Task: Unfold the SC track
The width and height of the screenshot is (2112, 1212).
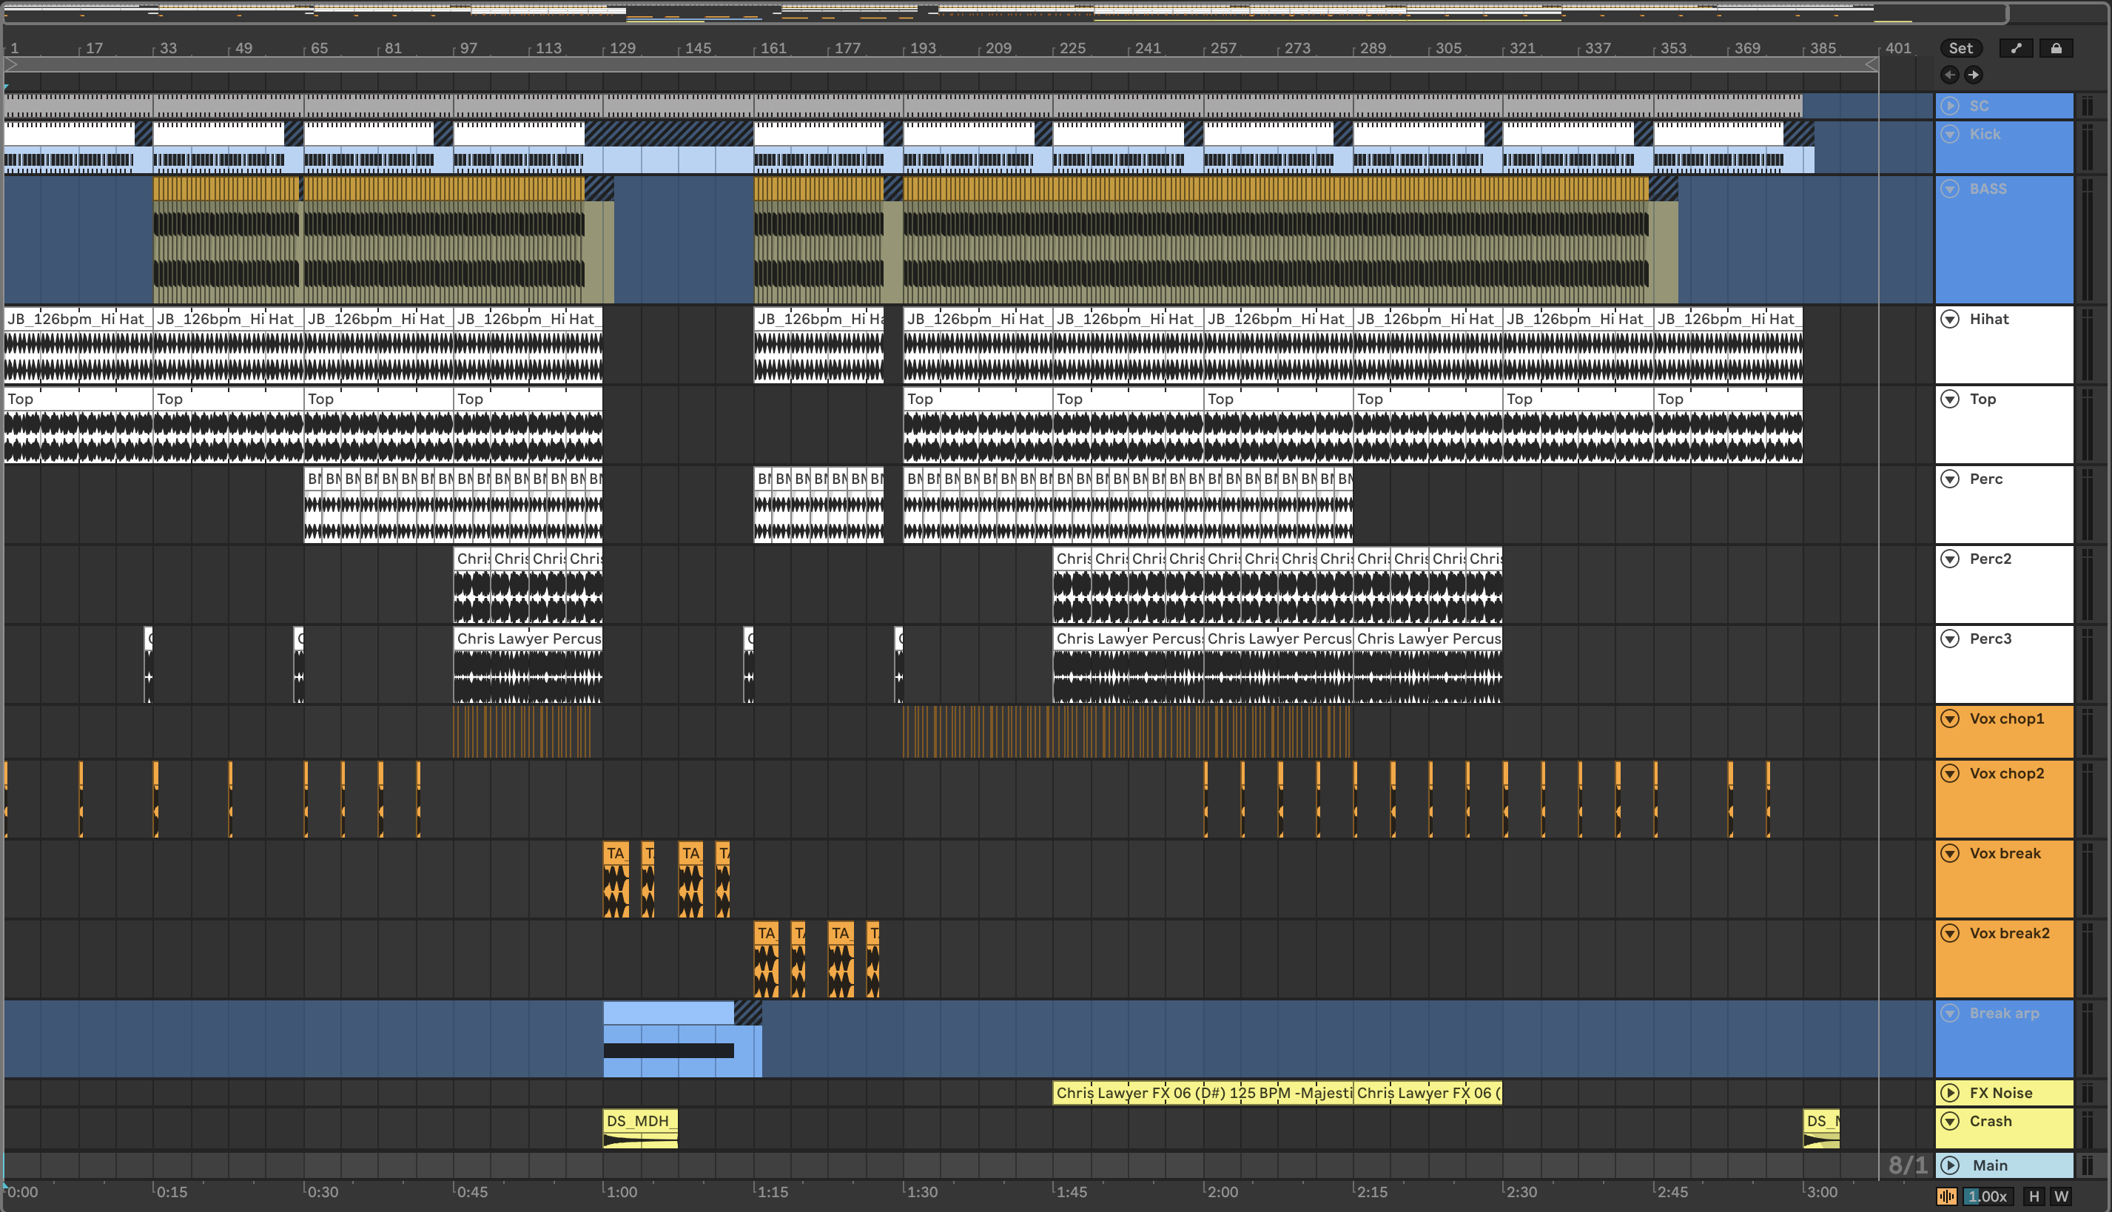Action: click(x=1950, y=106)
